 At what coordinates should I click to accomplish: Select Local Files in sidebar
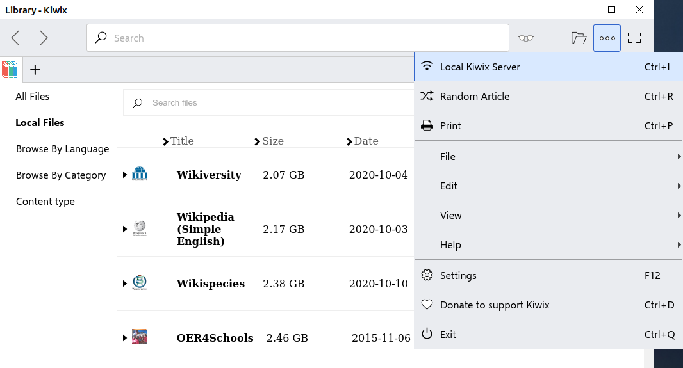coord(40,123)
